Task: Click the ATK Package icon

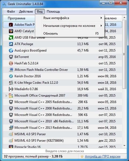Action: tap(11, 44)
